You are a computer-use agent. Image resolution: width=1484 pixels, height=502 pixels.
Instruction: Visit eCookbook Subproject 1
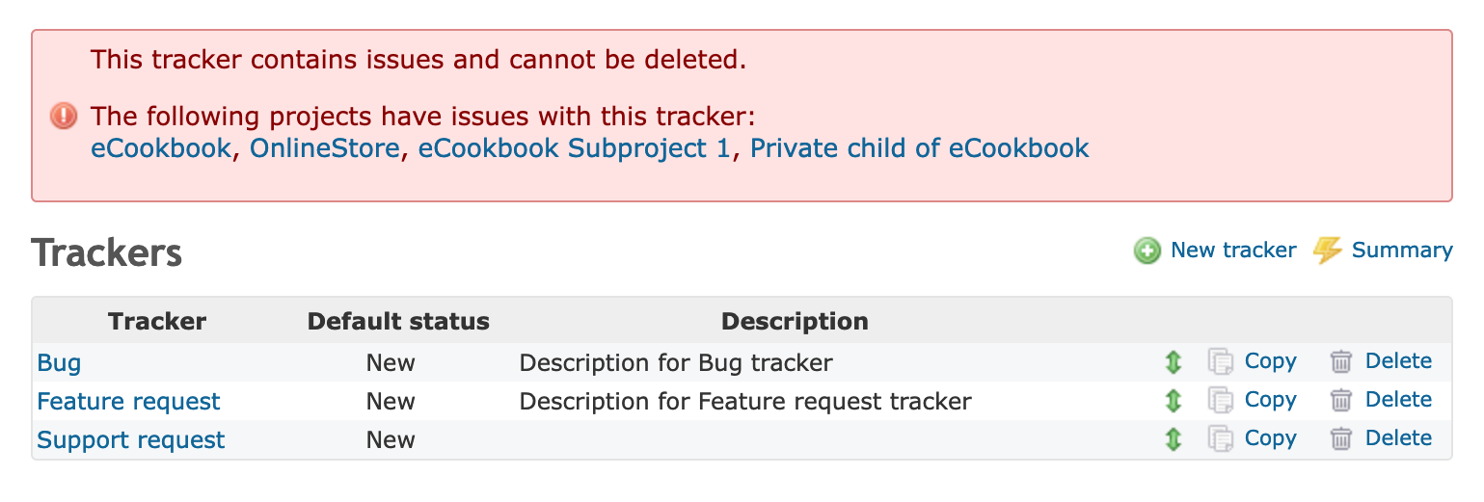574,148
